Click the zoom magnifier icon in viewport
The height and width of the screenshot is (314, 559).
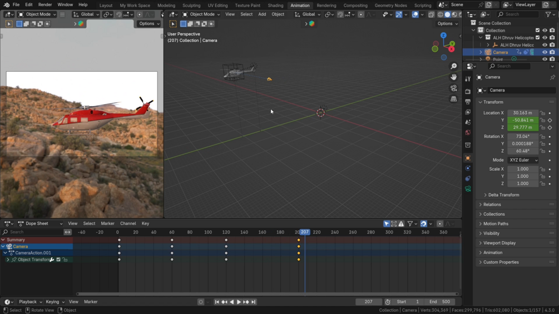454,67
